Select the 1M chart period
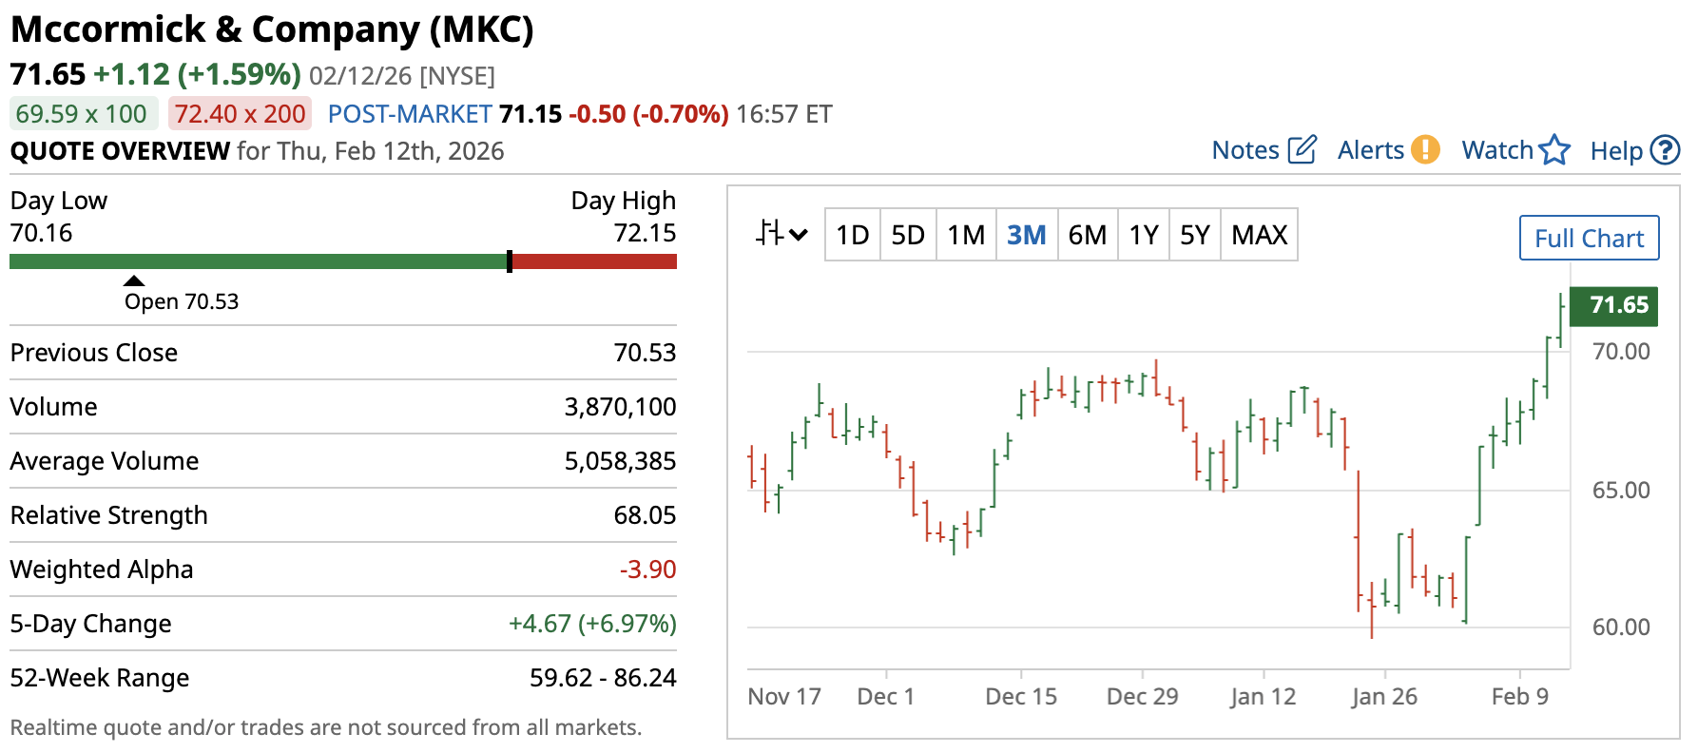1698x753 pixels. (966, 235)
